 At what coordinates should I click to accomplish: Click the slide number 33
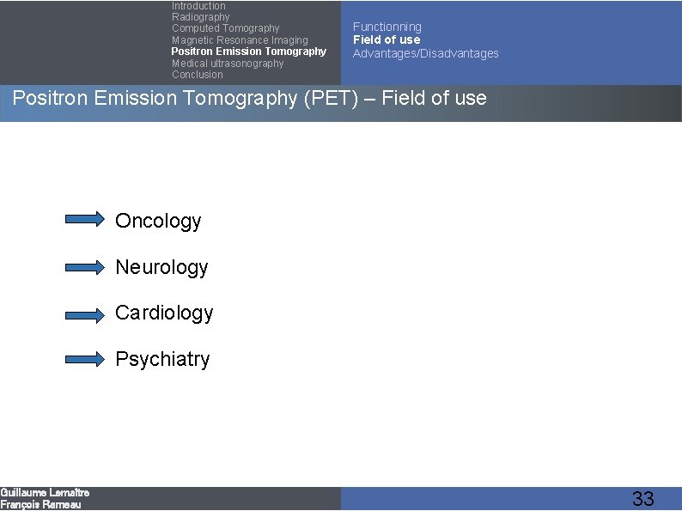[642, 499]
